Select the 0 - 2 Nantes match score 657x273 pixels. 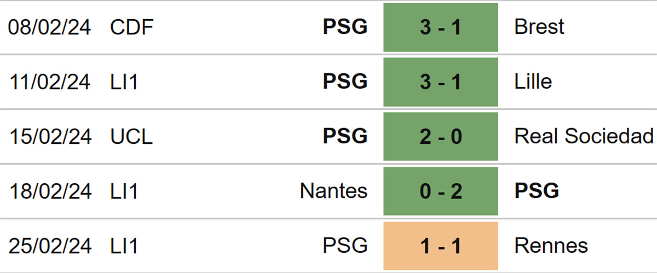coord(441,191)
